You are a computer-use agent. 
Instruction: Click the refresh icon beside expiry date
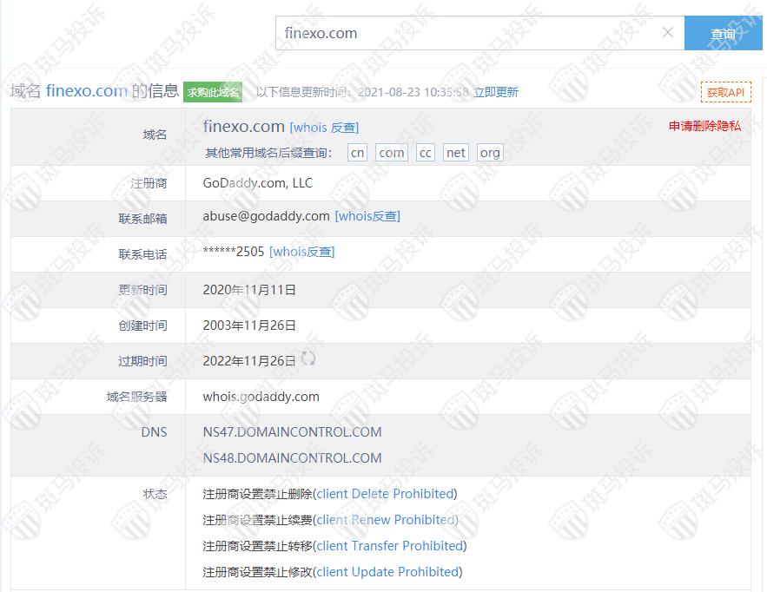click(x=308, y=358)
